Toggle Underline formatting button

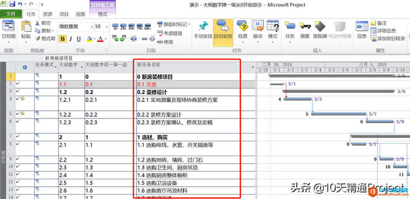point(78,39)
